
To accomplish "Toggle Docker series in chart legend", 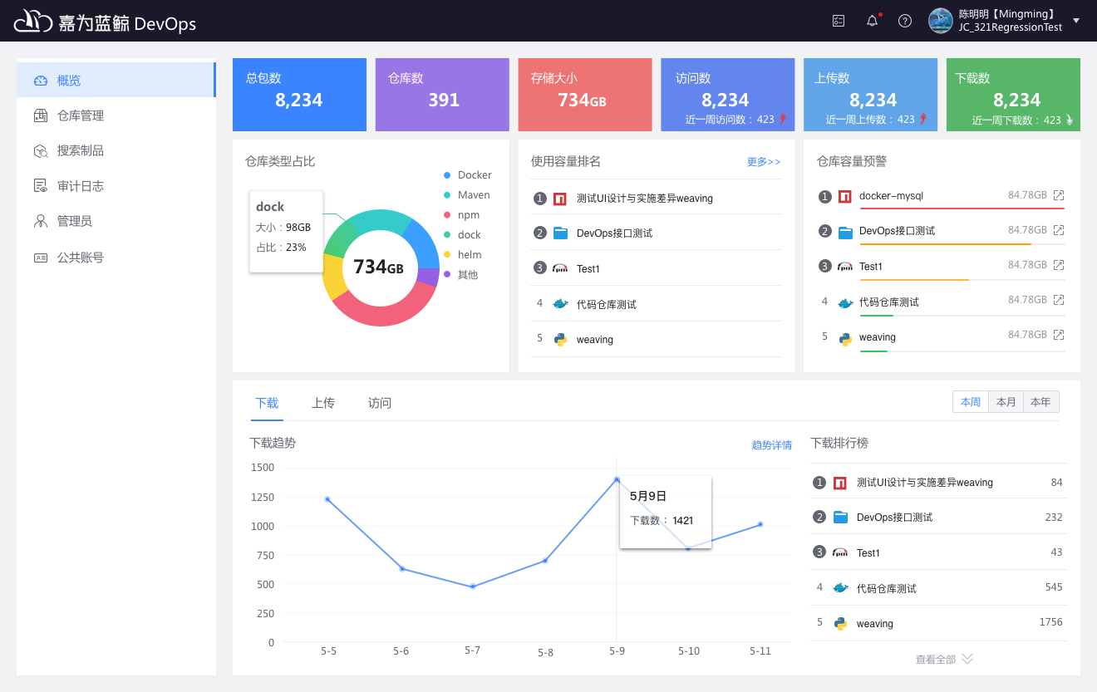I will (x=474, y=175).
